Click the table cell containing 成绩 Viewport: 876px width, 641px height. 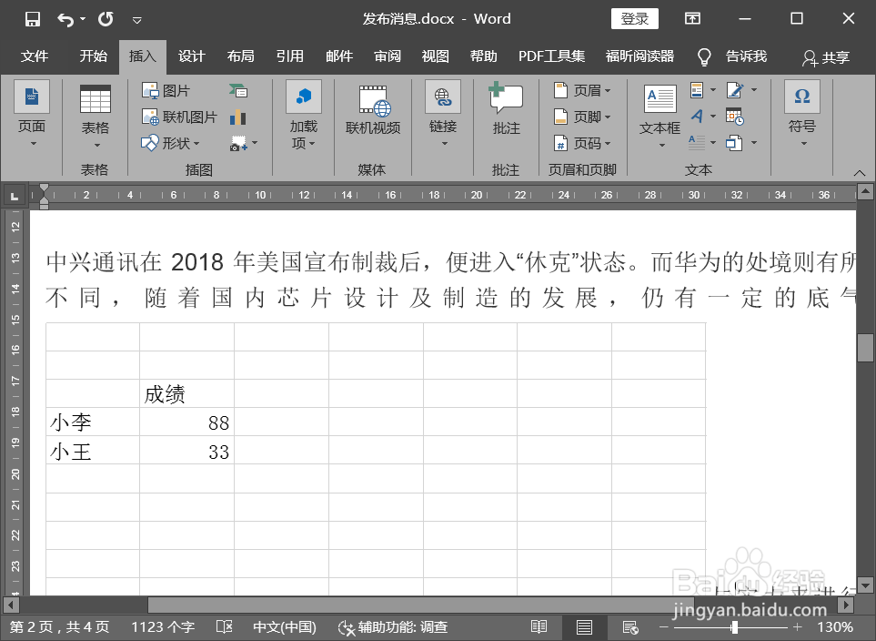(186, 393)
